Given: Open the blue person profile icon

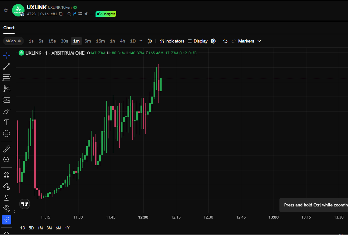Looking at the screenshot, I should [x=74, y=14].
